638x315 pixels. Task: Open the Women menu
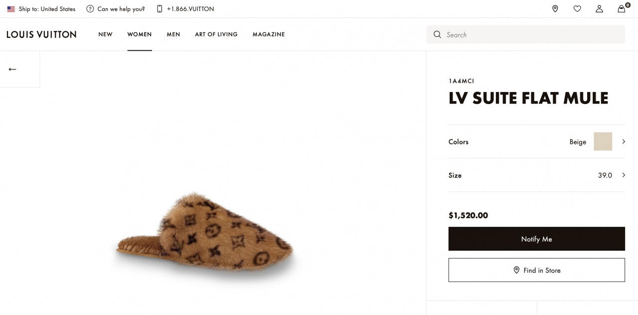[x=140, y=34]
